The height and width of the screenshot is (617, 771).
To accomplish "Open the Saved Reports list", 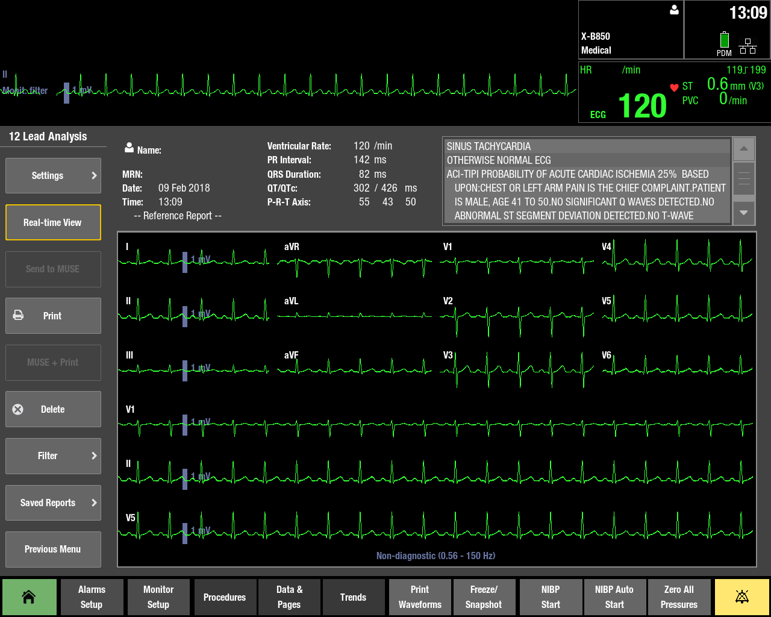I will pos(53,503).
